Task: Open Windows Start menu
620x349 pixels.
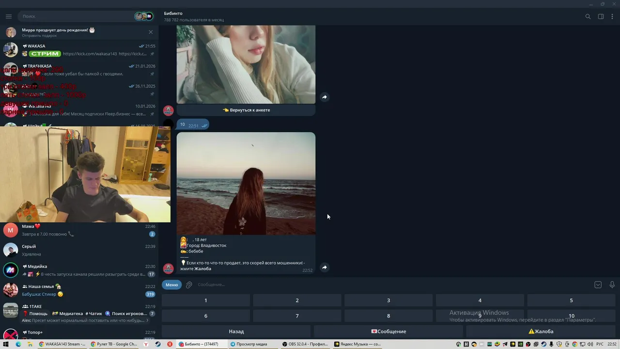Action: pos(6,344)
